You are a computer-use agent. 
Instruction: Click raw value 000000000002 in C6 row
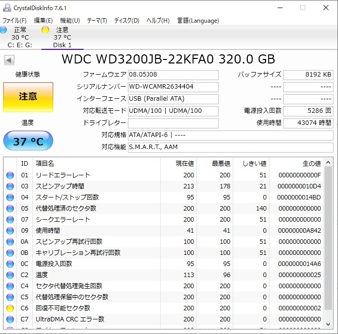click(x=300, y=308)
